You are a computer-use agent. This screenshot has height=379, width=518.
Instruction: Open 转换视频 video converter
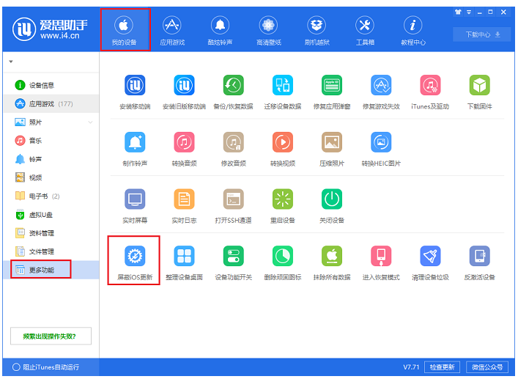tap(283, 142)
